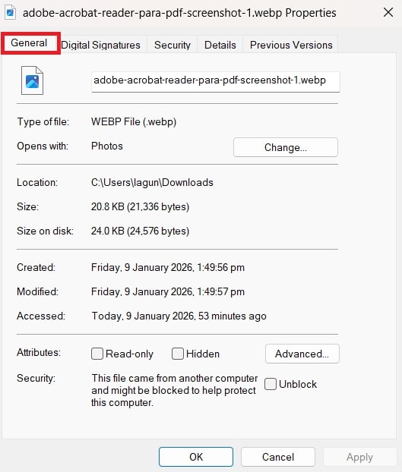Click the window title text

pyautogui.click(x=179, y=13)
